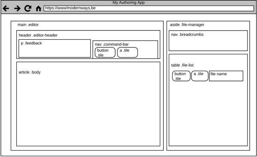Click the 'table .file-list' label

coord(182,65)
